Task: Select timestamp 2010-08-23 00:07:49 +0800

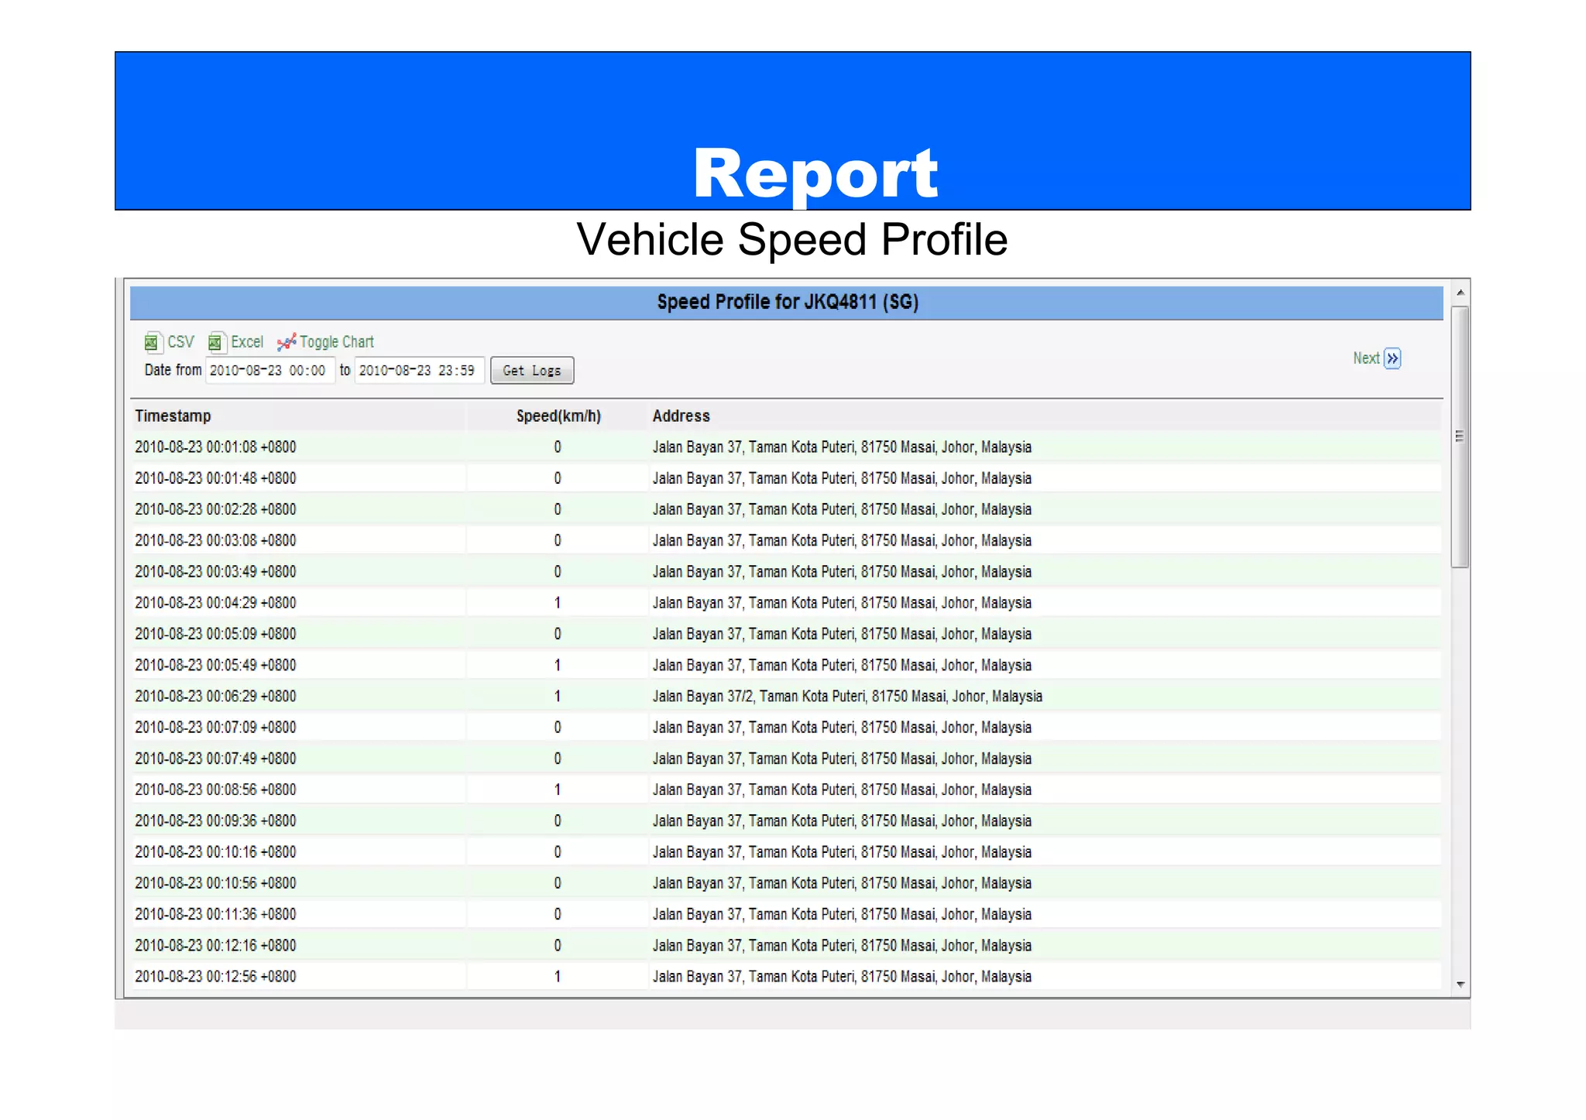Action: (215, 759)
